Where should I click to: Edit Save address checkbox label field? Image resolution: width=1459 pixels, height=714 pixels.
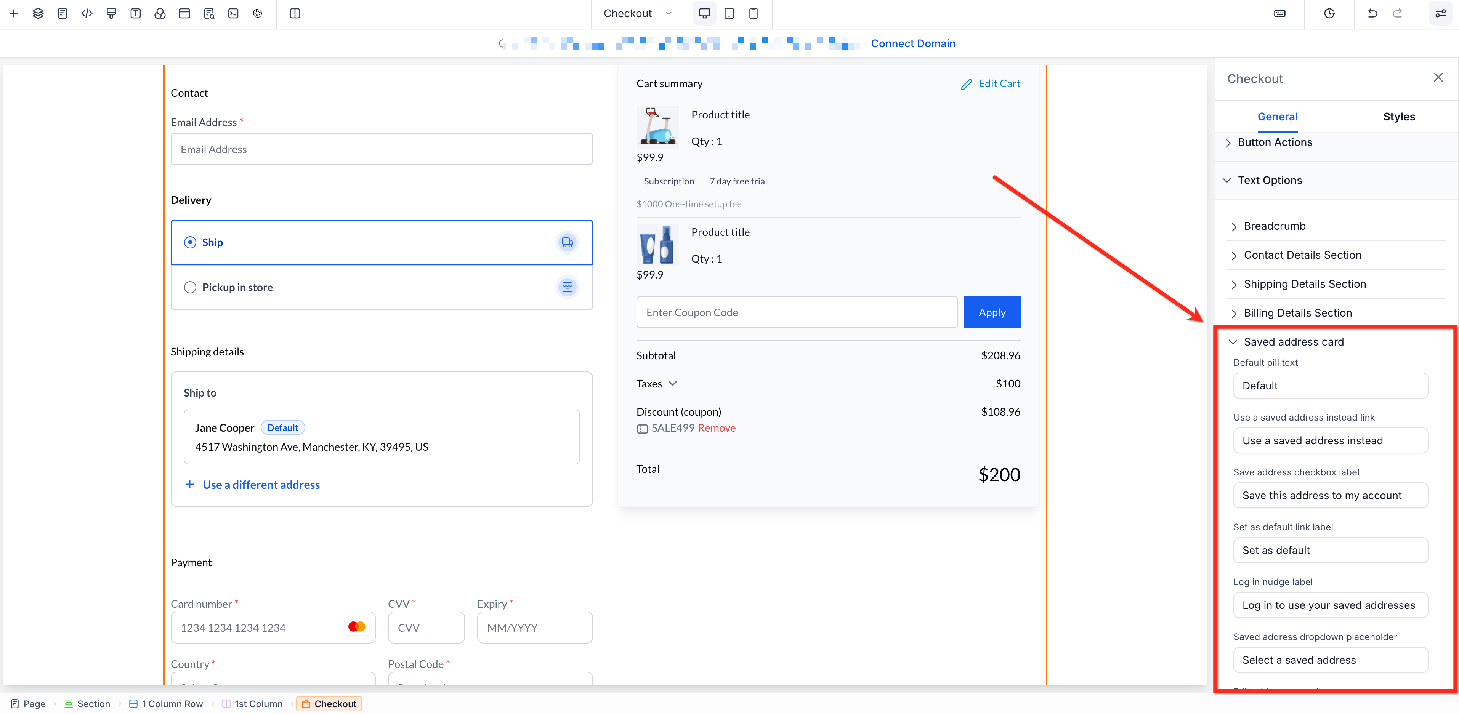coord(1330,495)
